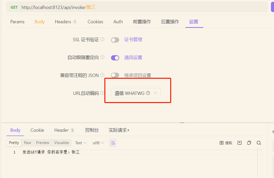Open the utf8 encoding dropdown

coord(98,143)
